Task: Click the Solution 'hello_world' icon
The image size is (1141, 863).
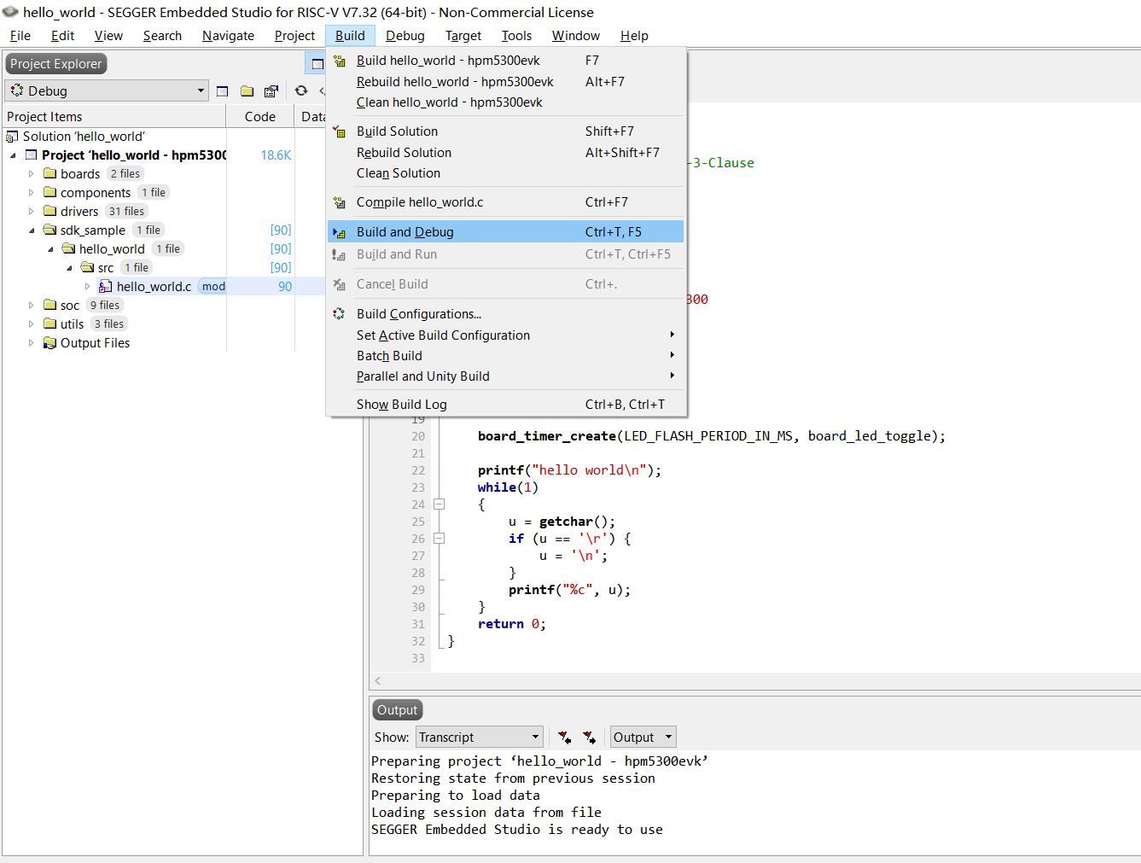Action: point(12,137)
